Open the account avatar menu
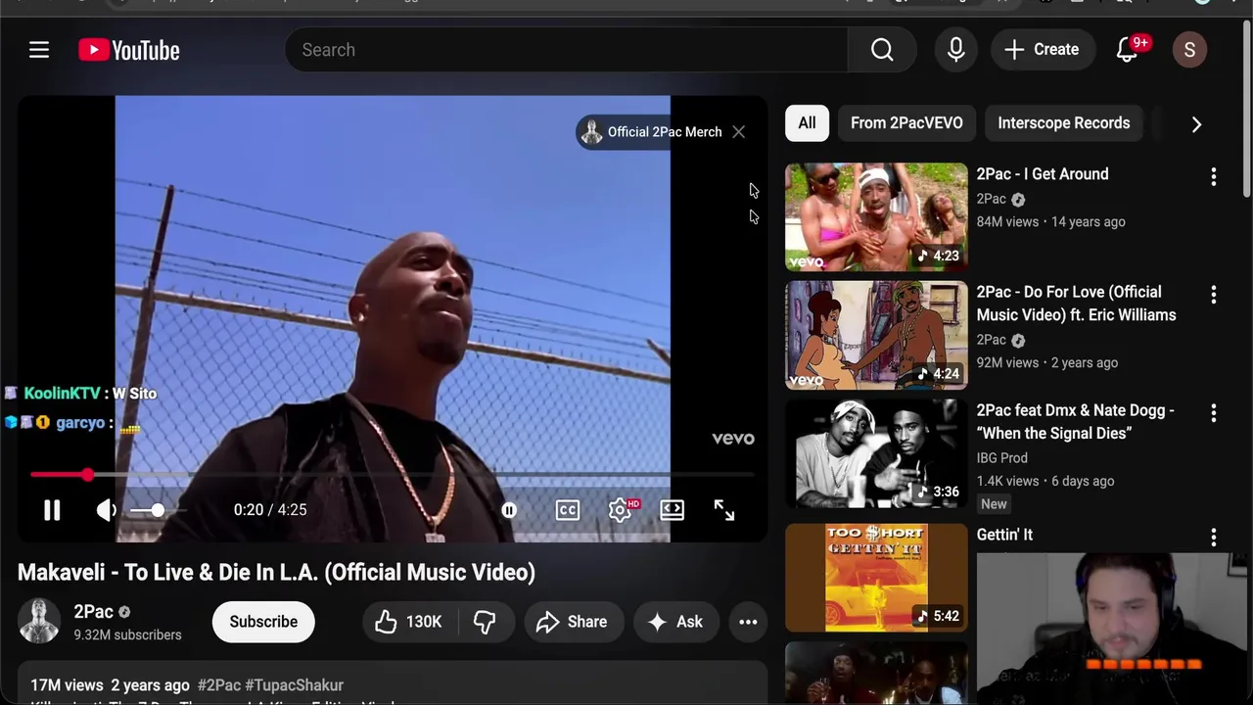 [x=1189, y=50]
